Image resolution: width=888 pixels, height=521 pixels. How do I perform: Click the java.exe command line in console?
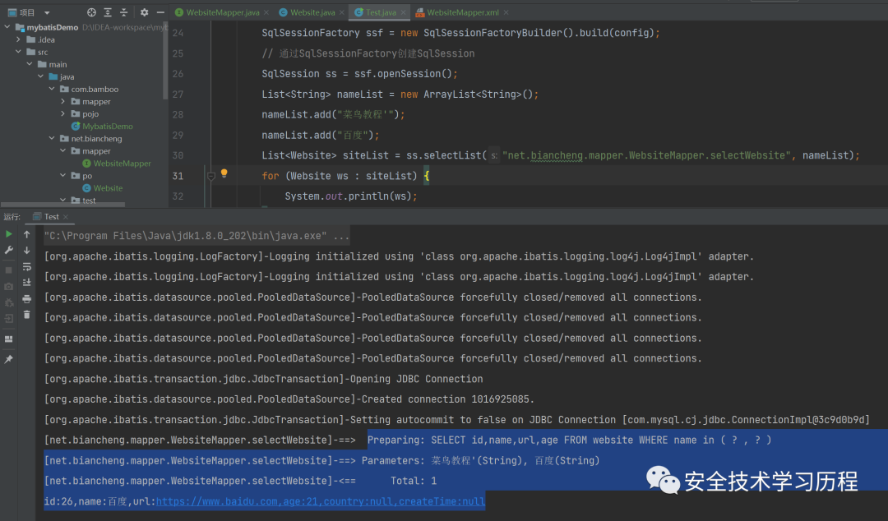click(197, 236)
